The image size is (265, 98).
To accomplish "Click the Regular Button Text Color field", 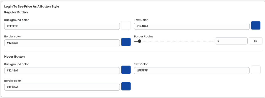I will coord(192,26).
